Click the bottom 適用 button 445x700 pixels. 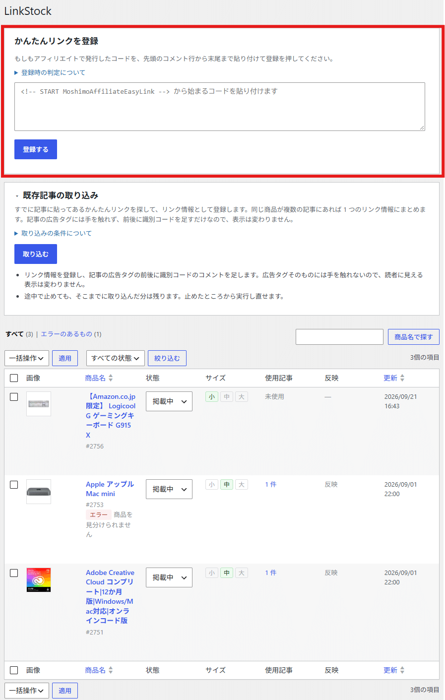tap(65, 691)
